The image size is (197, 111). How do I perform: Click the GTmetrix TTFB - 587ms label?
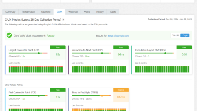click(x=82, y=99)
